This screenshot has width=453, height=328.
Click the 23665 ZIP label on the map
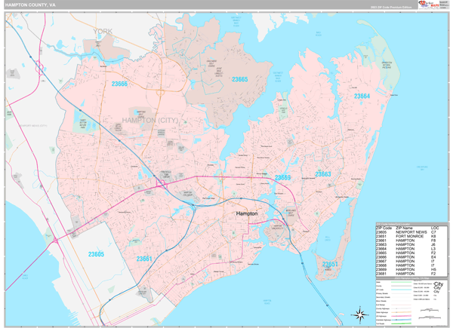tap(239, 79)
